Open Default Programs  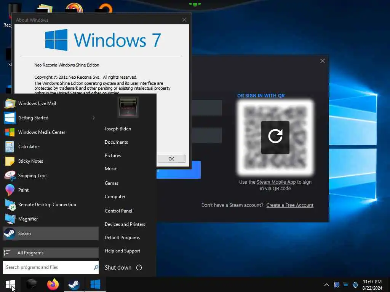pyautogui.click(x=122, y=238)
